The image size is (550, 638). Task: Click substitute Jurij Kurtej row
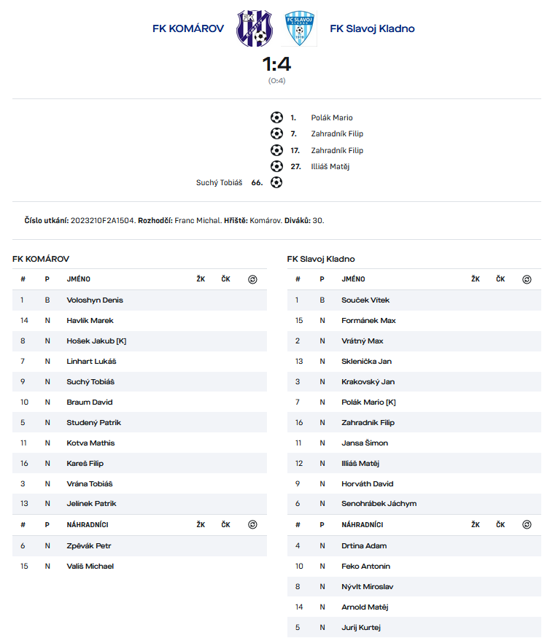(x=414, y=627)
